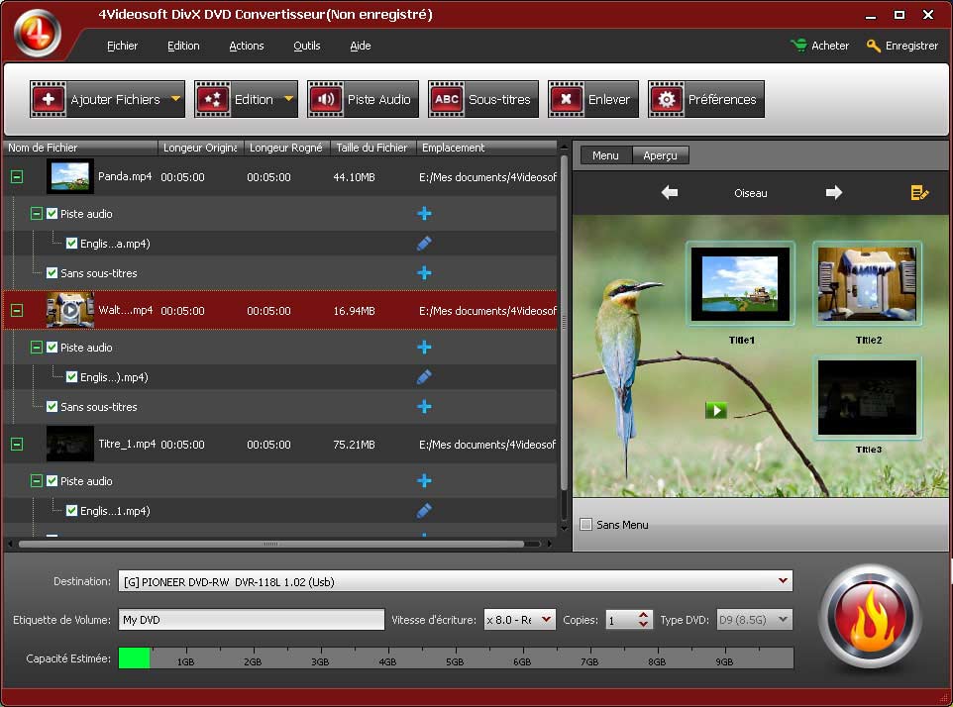Image resolution: width=953 pixels, height=707 pixels.
Task: Open the Aide menu
Action: (360, 46)
